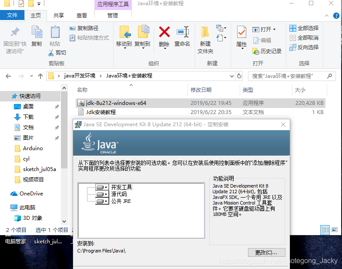This screenshot has width=342, height=269.
Task: Switch to the Share (共享) tab
Action: click(x=59, y=16)
